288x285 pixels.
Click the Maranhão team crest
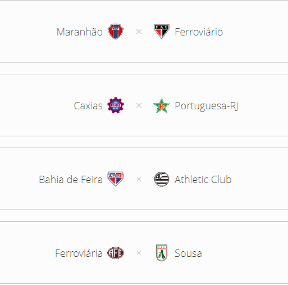pos(116,32)
